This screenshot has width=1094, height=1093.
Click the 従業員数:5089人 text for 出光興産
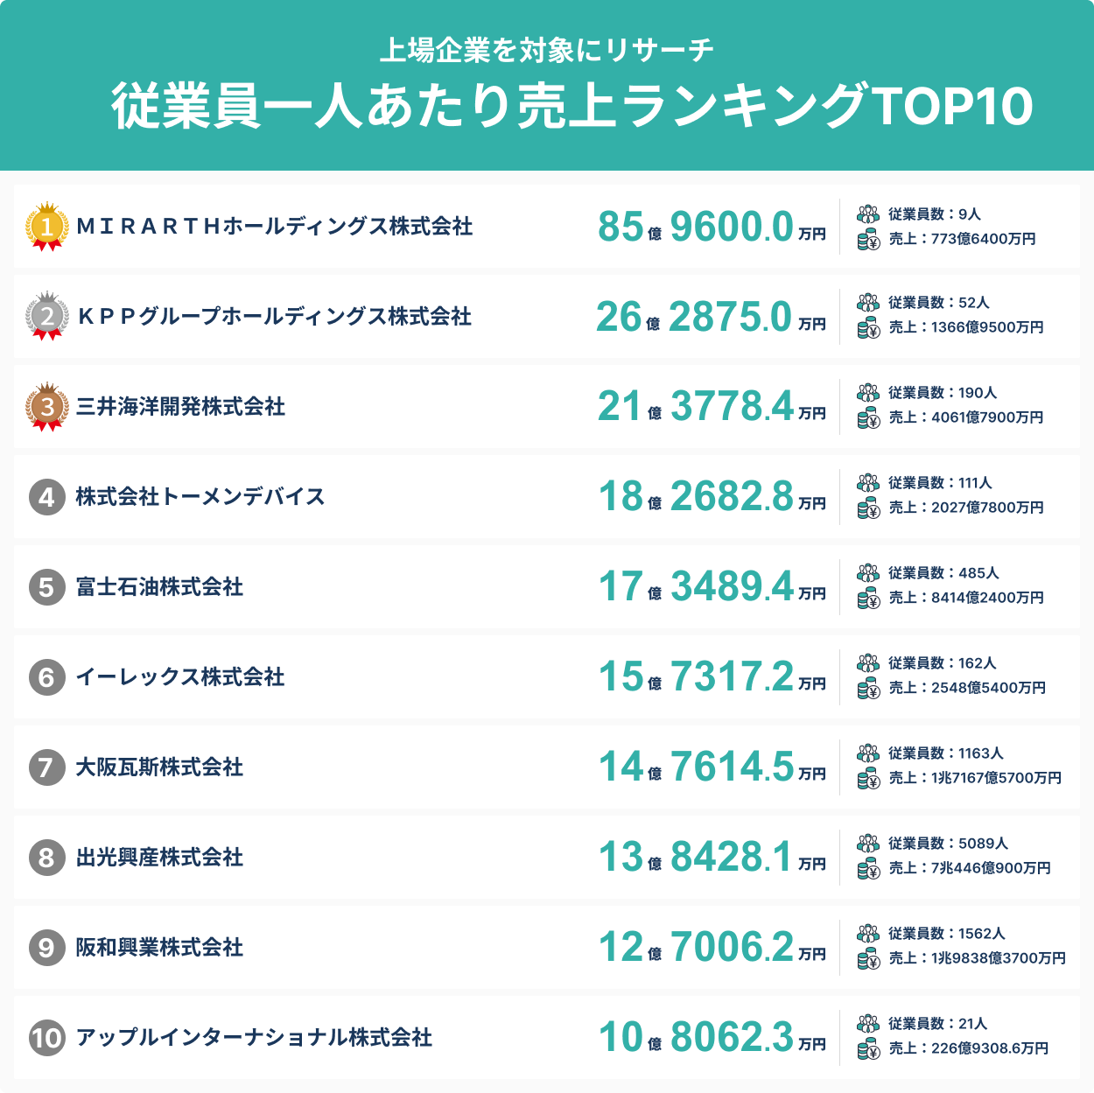click(x=948, y=844)
